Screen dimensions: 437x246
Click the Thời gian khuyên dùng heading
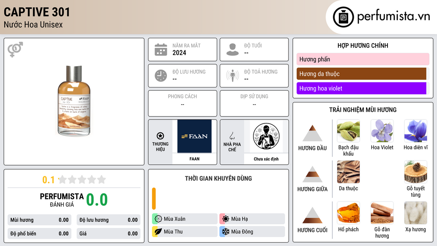pyautogui.click(x=218, y=179)
